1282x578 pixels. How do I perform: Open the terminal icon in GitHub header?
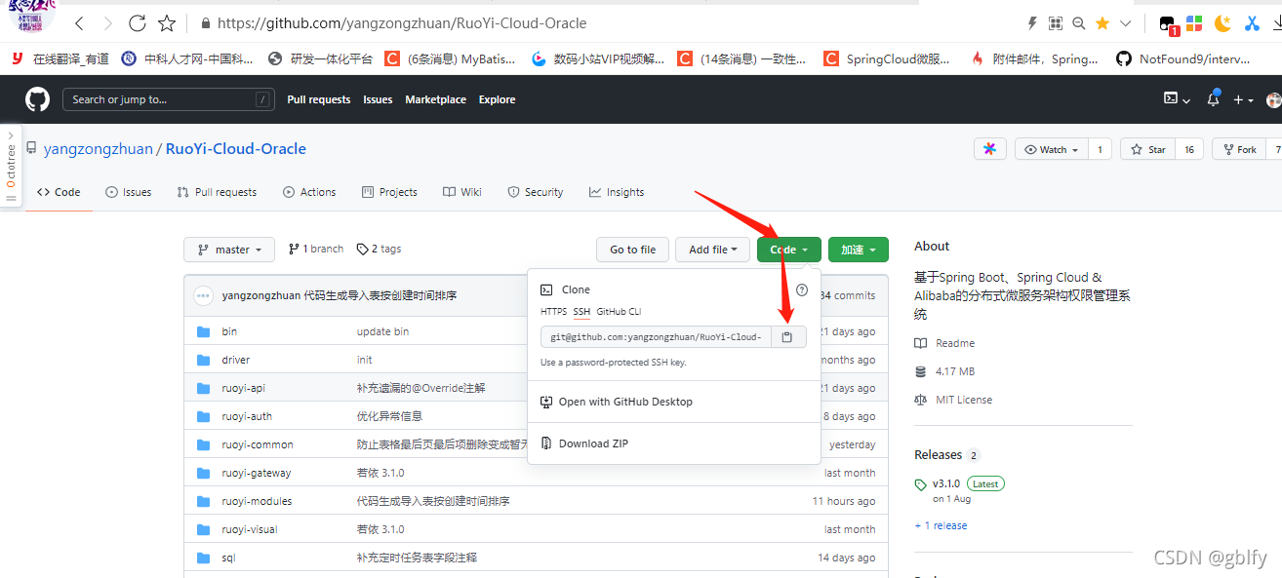coord(1177,99)
